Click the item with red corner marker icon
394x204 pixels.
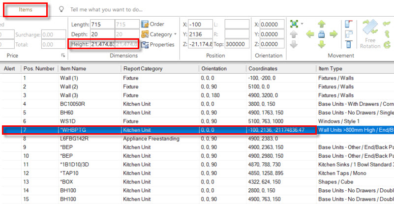pos(349,24)
